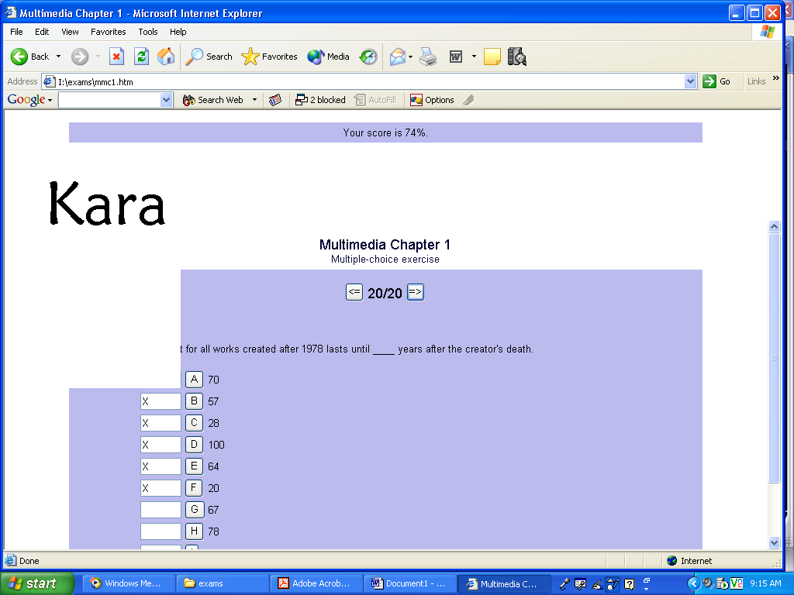Select answer G (67)

(x=194, y=510)
